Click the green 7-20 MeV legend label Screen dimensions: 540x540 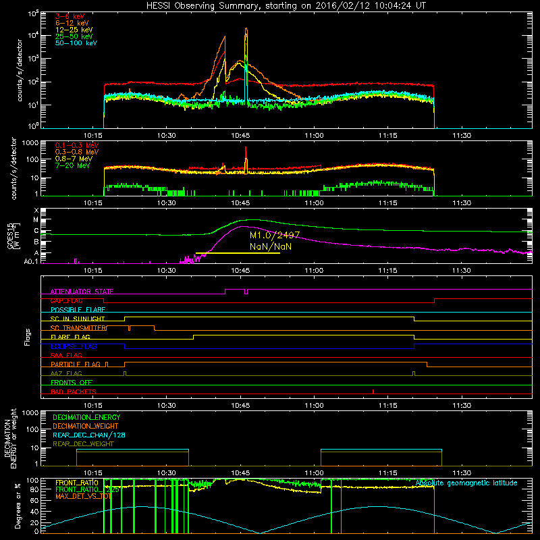pyautogui.click(x=73, y=165)
